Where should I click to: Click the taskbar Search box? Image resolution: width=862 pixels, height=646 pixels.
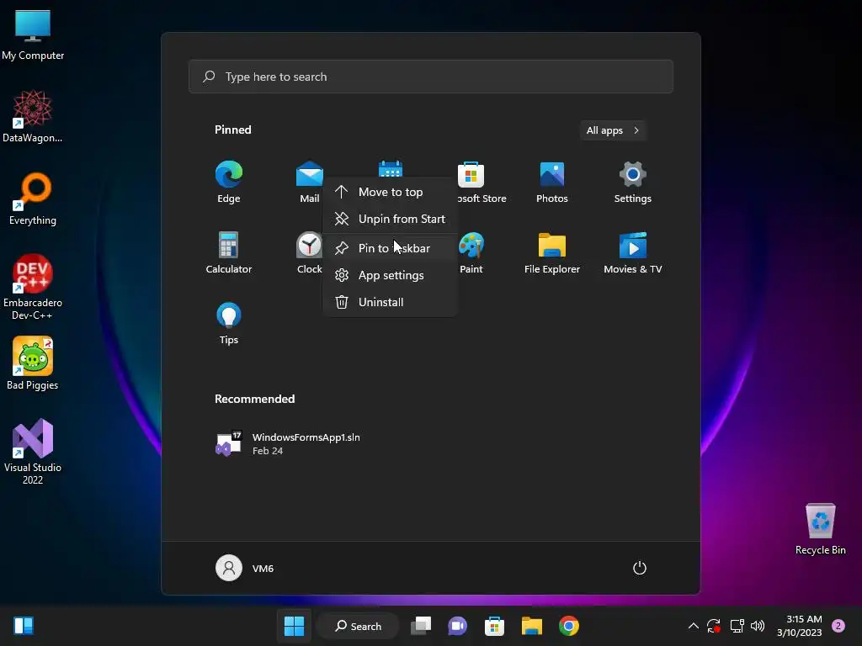359,626
